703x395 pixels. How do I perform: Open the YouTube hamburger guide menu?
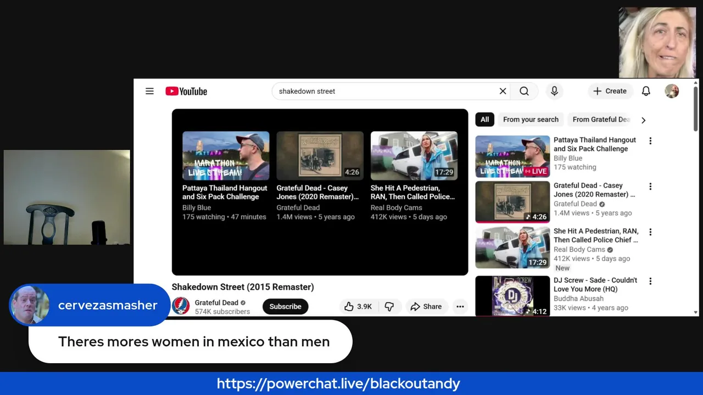tap(149, 91)
